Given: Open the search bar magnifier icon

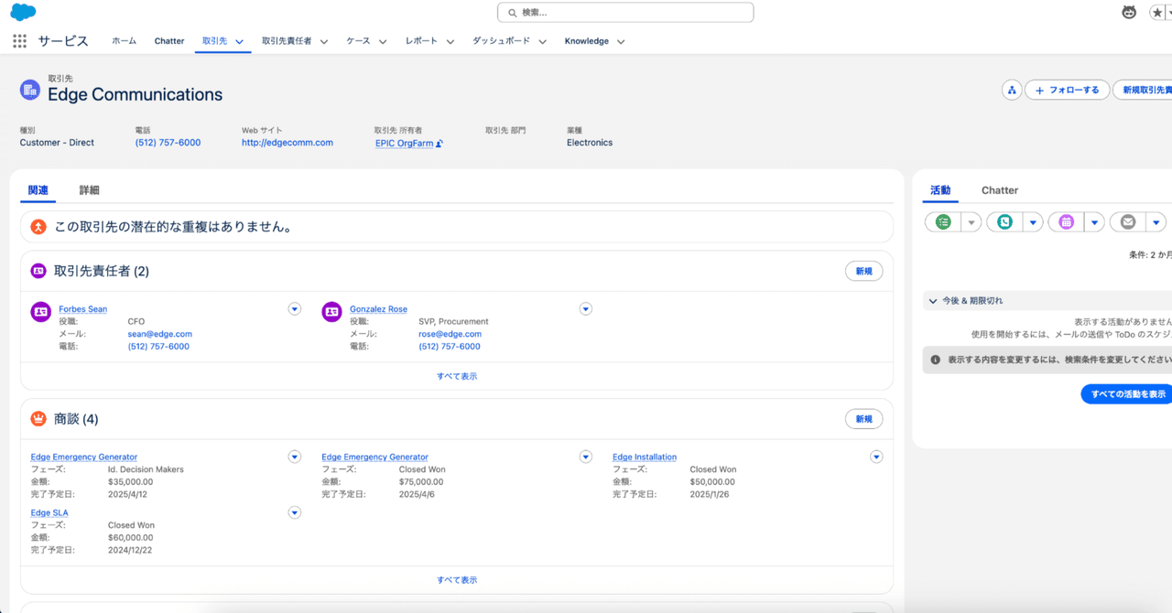Looking at the screenshot, I should click(x=513, y=12).
